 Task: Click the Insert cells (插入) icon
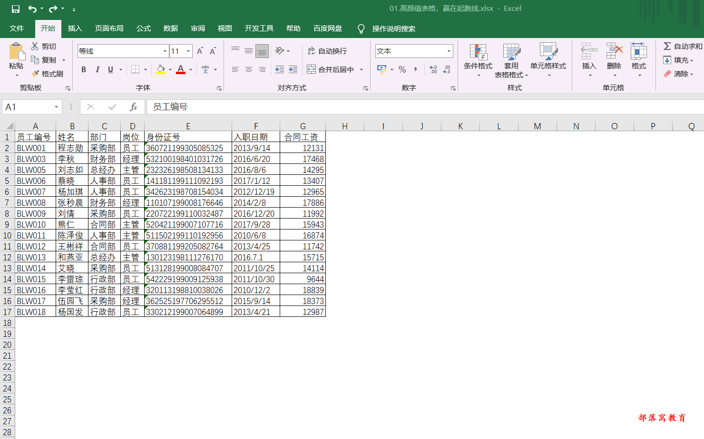589,51
